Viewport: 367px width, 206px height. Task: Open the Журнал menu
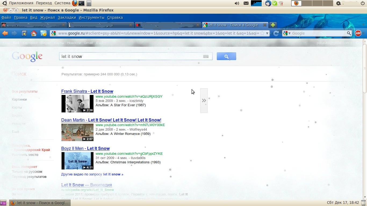[48, 17]
